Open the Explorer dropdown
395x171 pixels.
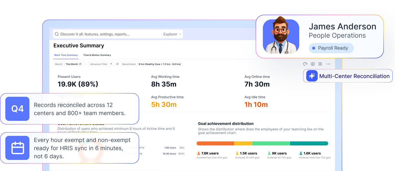tap(172, 34)
